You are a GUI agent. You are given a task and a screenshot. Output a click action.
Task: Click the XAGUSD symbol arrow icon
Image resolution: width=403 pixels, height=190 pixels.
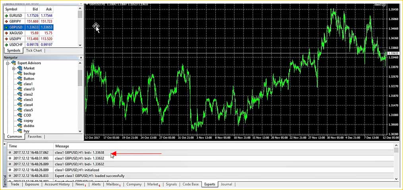pyautogui.click(x=6, y=33)
